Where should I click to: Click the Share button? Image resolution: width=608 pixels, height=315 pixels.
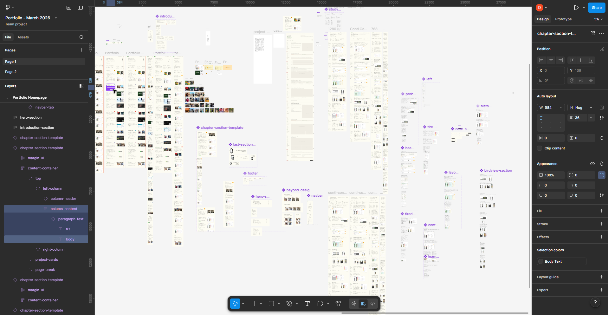596,7
